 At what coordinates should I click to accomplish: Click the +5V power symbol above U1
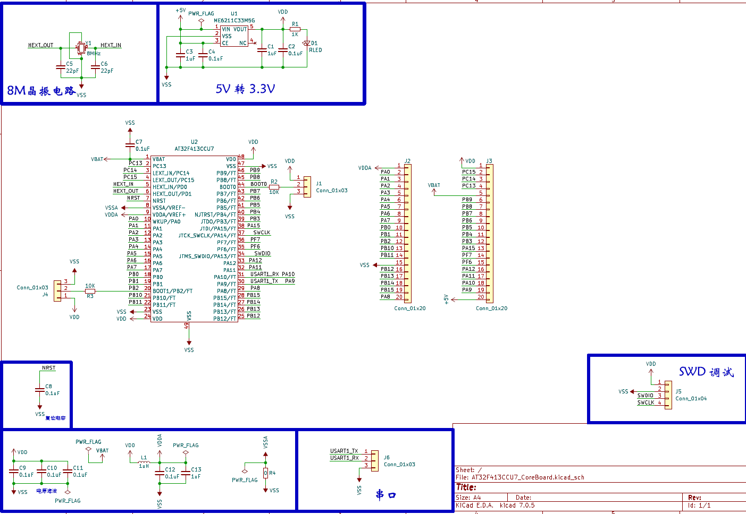point(180,15)
